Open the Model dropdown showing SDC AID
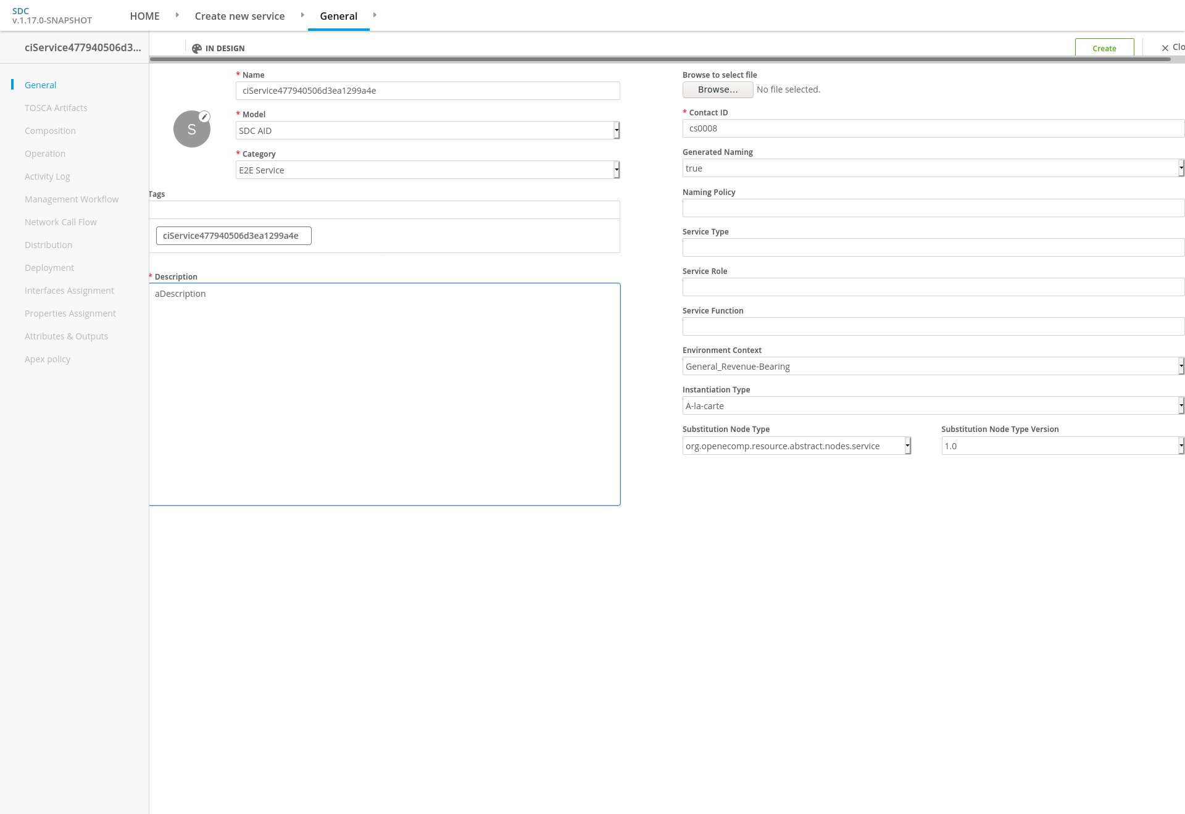The height and width of the screenshot is (814, 1185). click(x=428, y=130)
